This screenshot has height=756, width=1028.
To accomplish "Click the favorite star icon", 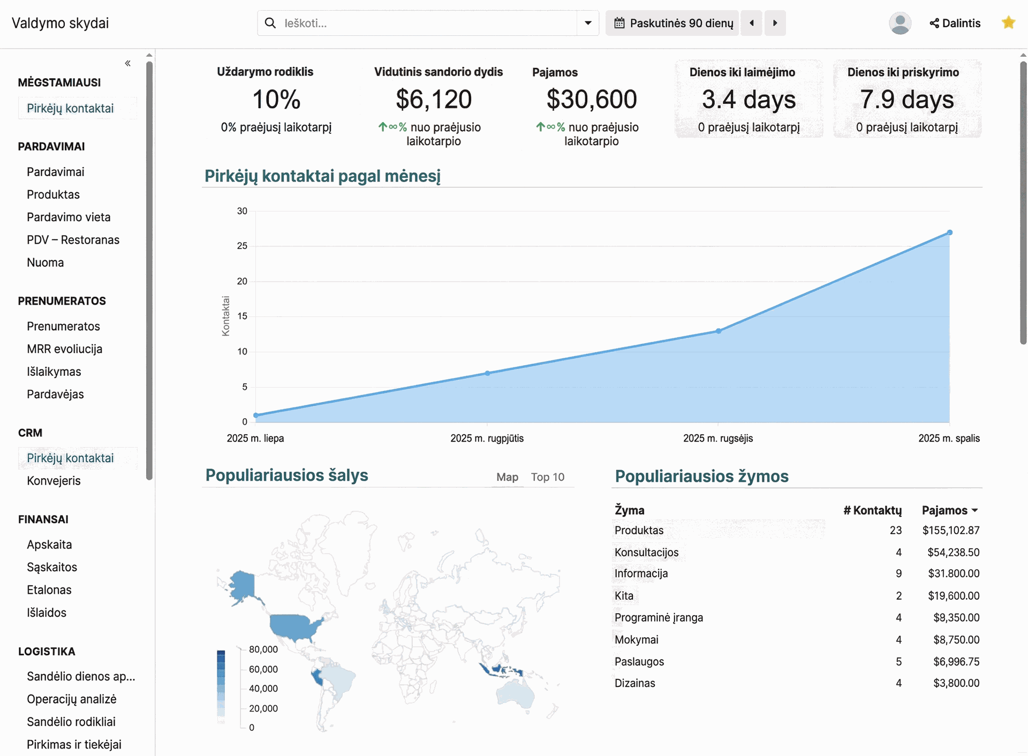I will (x=1008, y=22).
